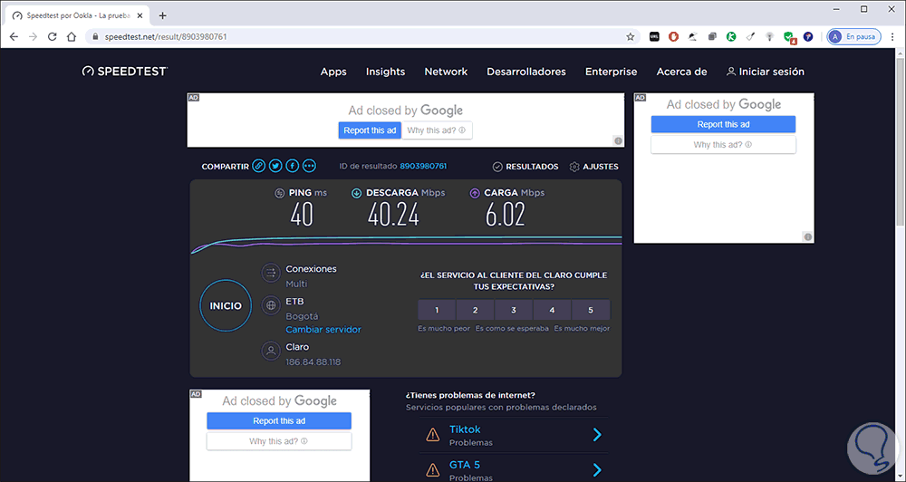The image size is (906, 482).
Task: Open the Acerca de menu
Action: [682, 72]
